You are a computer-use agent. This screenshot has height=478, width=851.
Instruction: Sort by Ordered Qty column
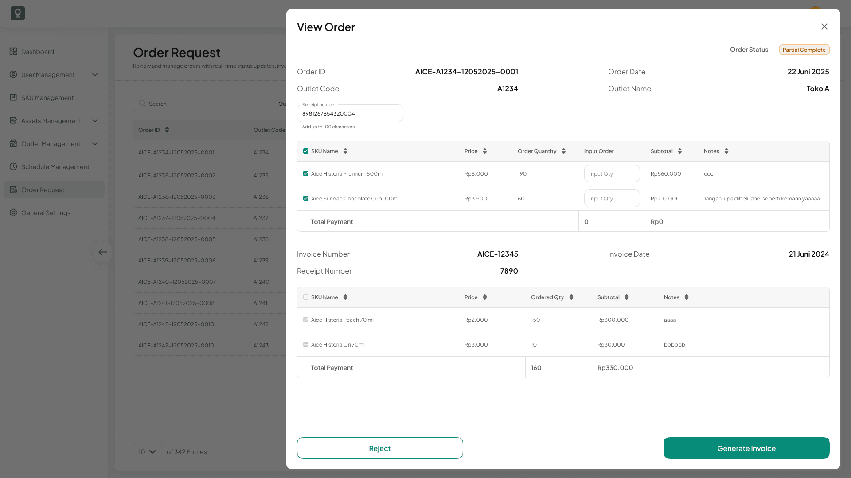571,297
